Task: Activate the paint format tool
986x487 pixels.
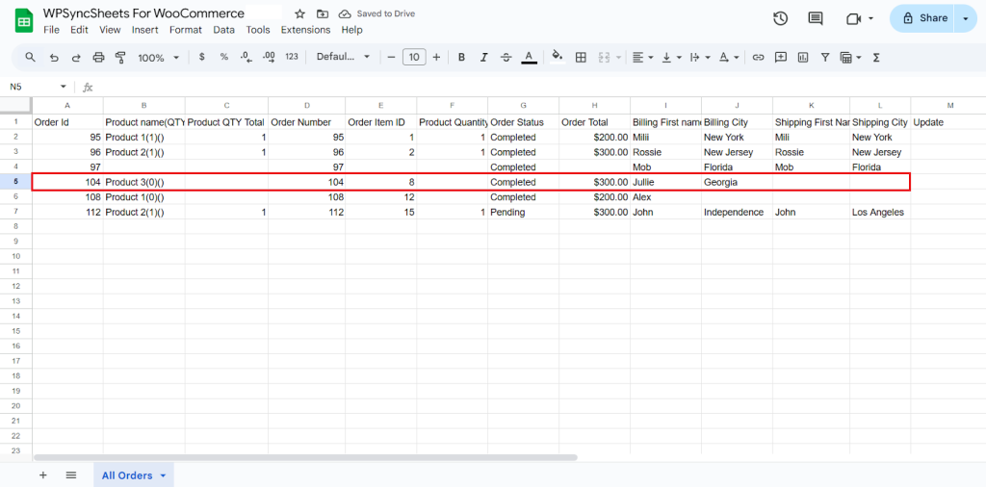Action: coord(120,57)
